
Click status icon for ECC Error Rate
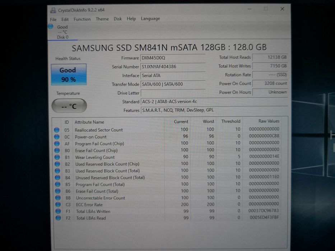[58, 204]
